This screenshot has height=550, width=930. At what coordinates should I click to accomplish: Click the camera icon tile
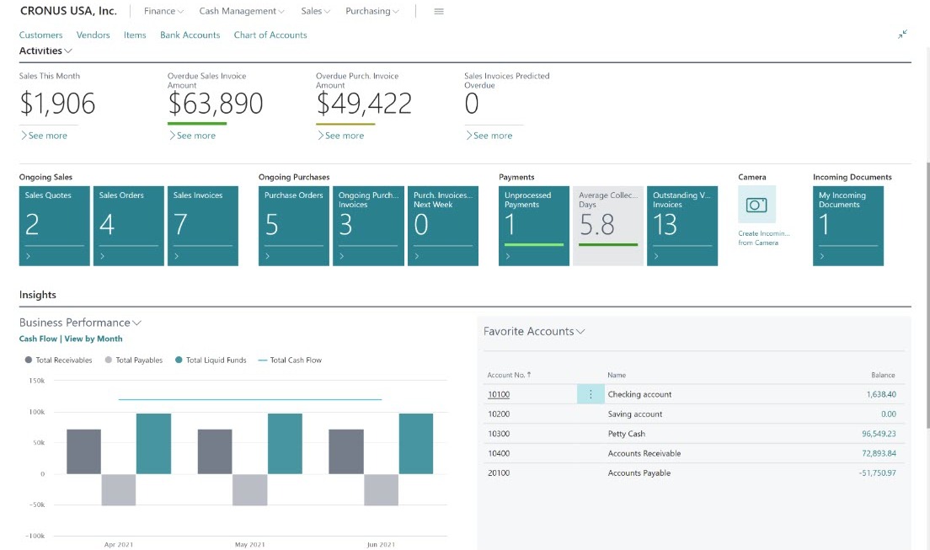tap(756, 205)
